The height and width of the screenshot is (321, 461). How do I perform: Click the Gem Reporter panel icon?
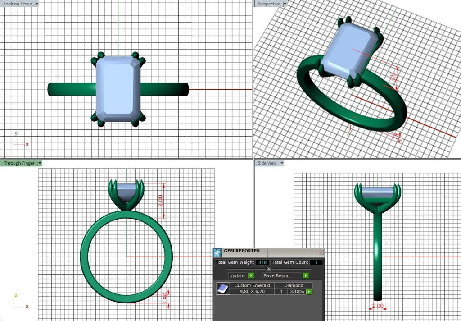[x=217, y=252]
